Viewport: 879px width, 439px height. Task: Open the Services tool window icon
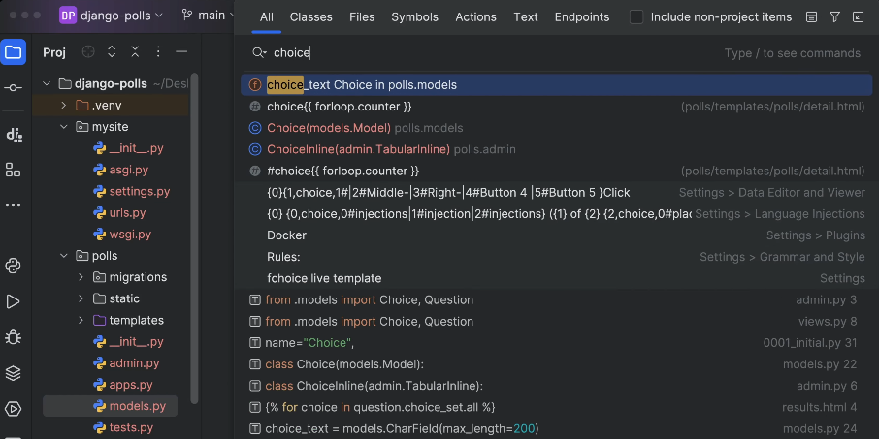[13, 409]
